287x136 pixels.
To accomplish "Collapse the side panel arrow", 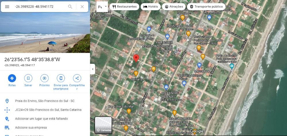I will point(92,69).
